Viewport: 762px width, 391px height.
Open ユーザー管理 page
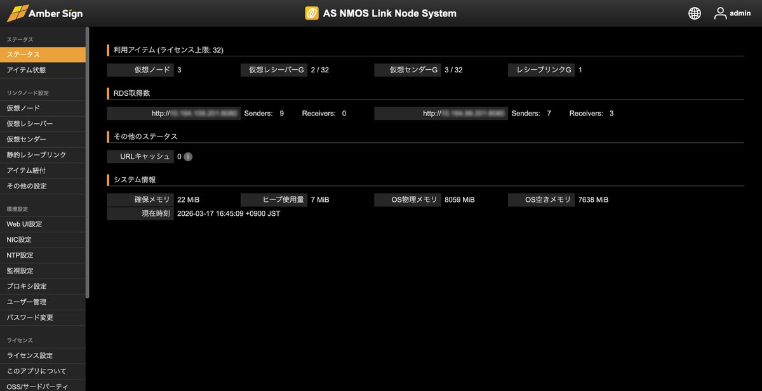tap(43, 302)
